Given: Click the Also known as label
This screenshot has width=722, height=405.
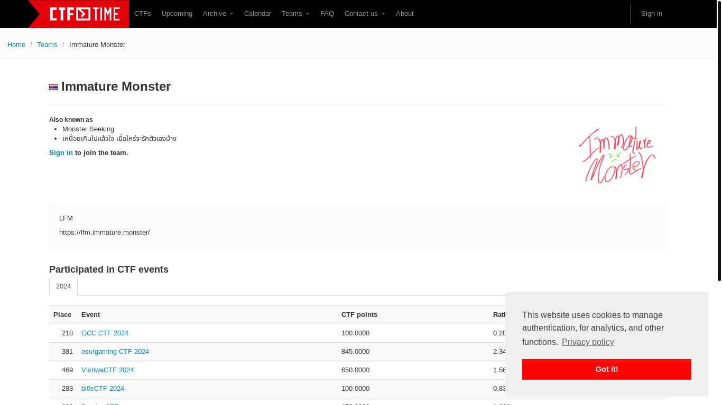Looking at the screenshot, I should [x=71, y=120].
